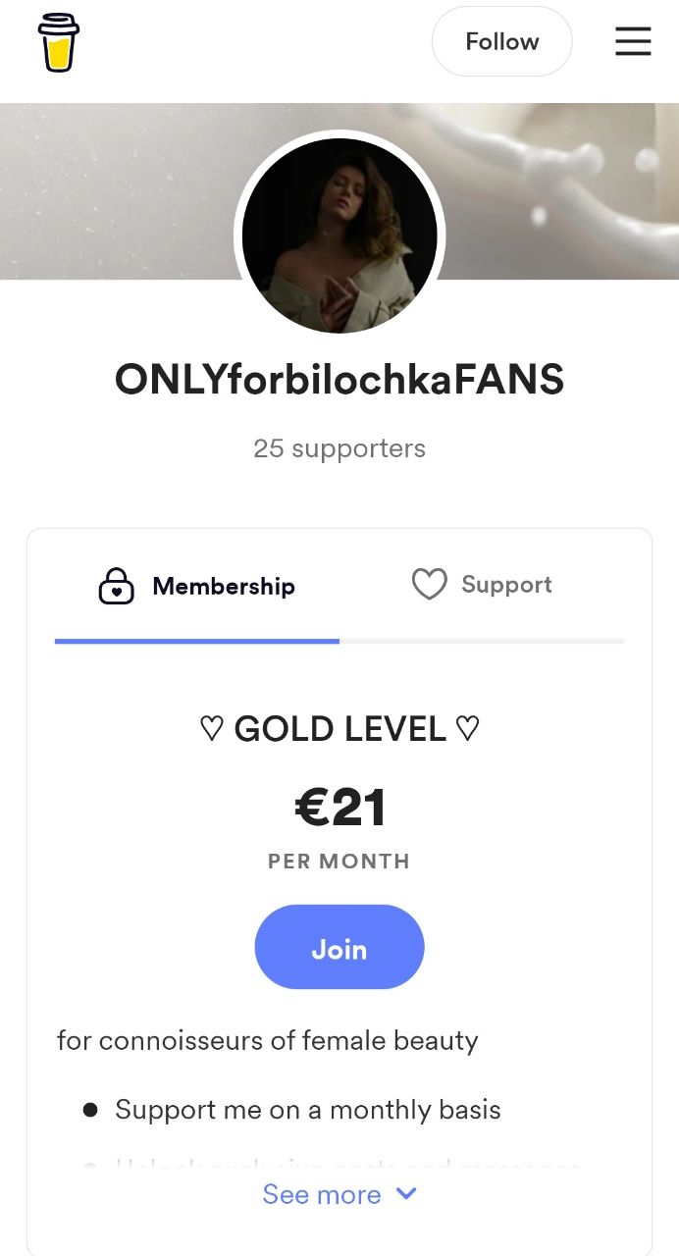Open the round profile avatar photo
Screen dimensions: 679x1256
339,235
